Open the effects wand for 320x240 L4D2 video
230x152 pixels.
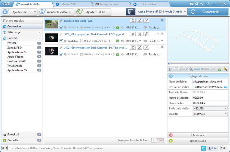click(x=146, y=34)
